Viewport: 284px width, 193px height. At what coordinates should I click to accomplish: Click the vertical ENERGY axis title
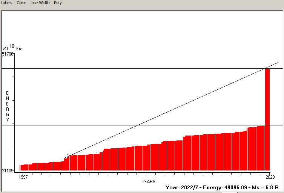7,106
